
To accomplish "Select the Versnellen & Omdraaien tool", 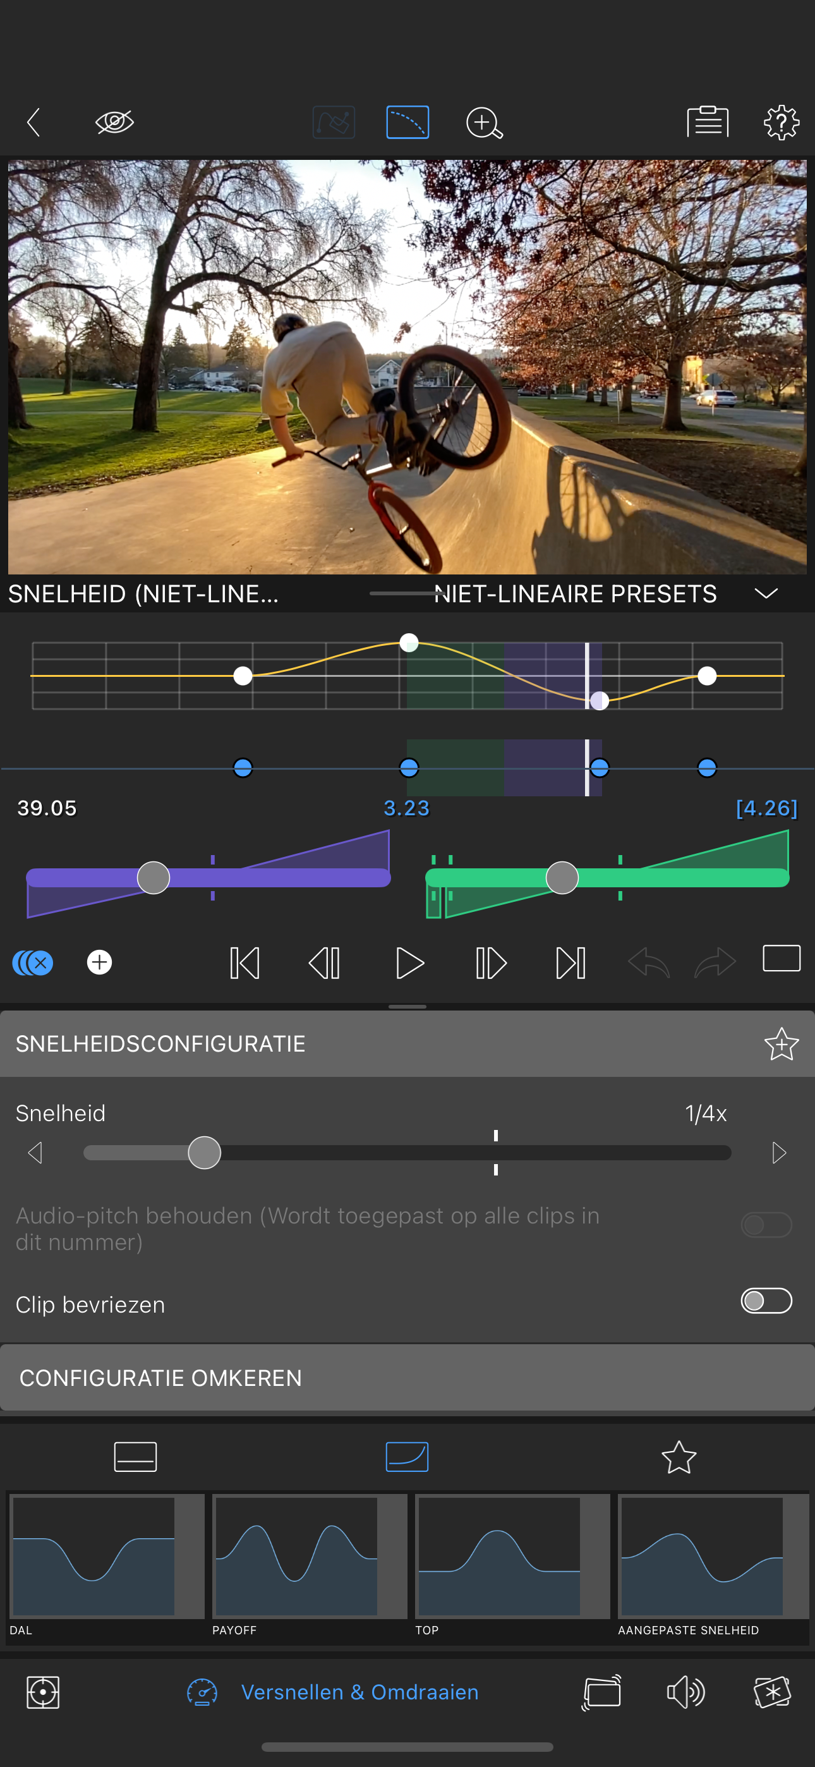I will click(359, 1692).
